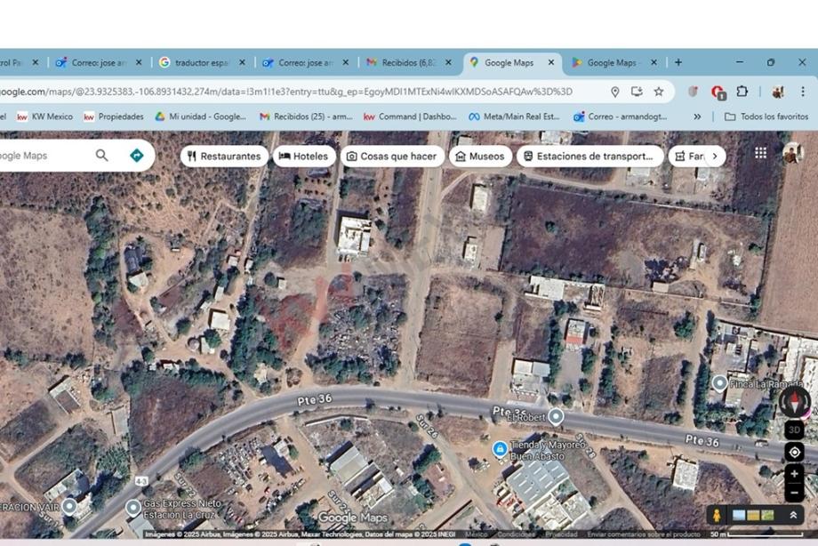The height and width of the screenshot is (546, 818).
Task: Open the Enviar comentarios sobre el producto link
Action: 643,534
